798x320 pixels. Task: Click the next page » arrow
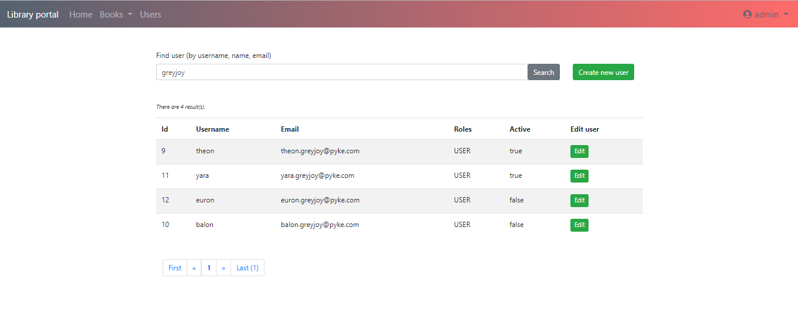pyautogui.click(x=223, y=268)
